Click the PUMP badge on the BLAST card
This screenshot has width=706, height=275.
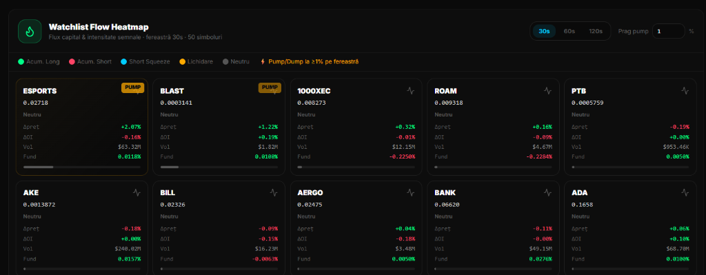tap(270, 88)
